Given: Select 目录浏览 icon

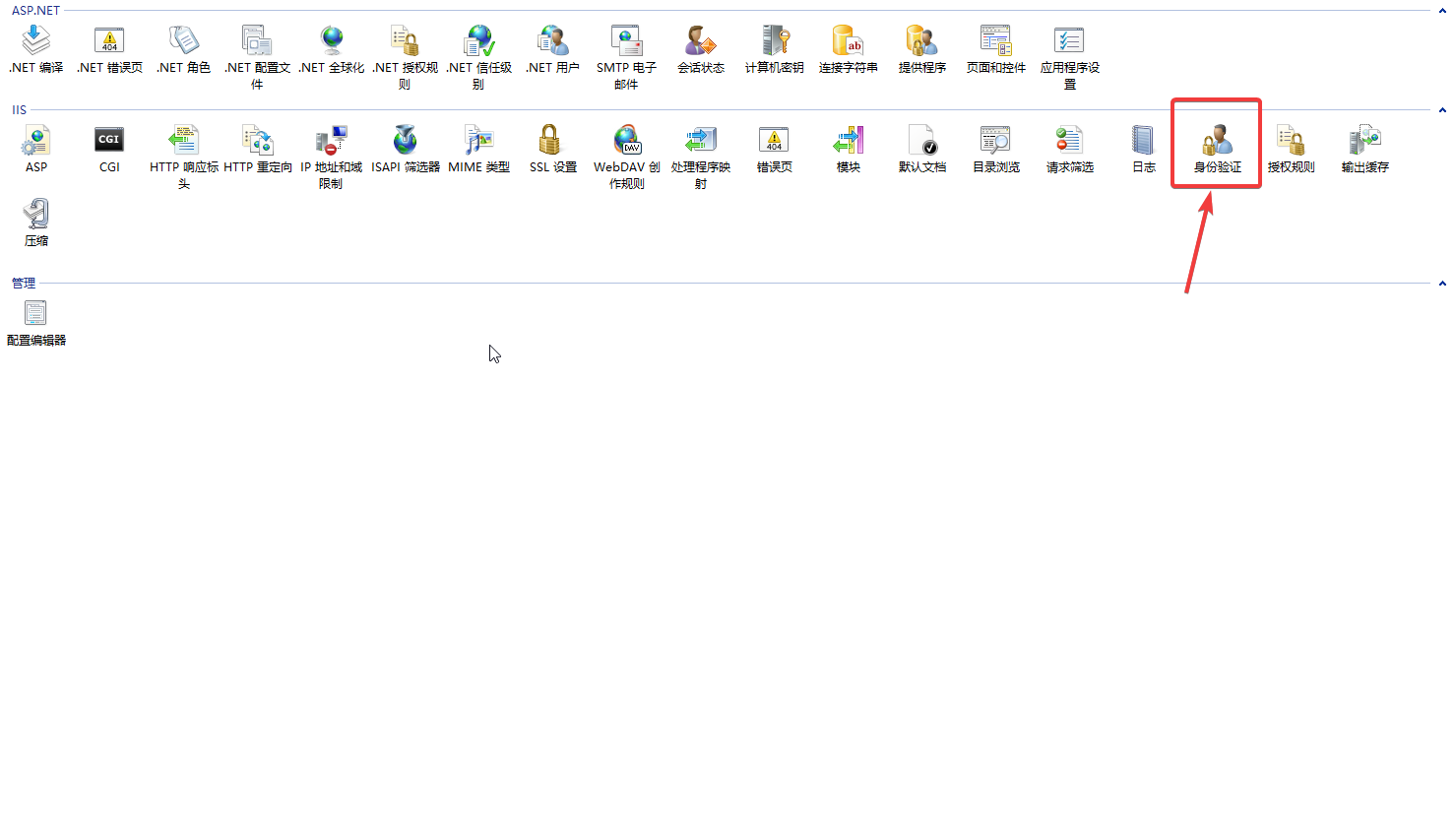Looking at the screenshot, I should coord(995,140).
